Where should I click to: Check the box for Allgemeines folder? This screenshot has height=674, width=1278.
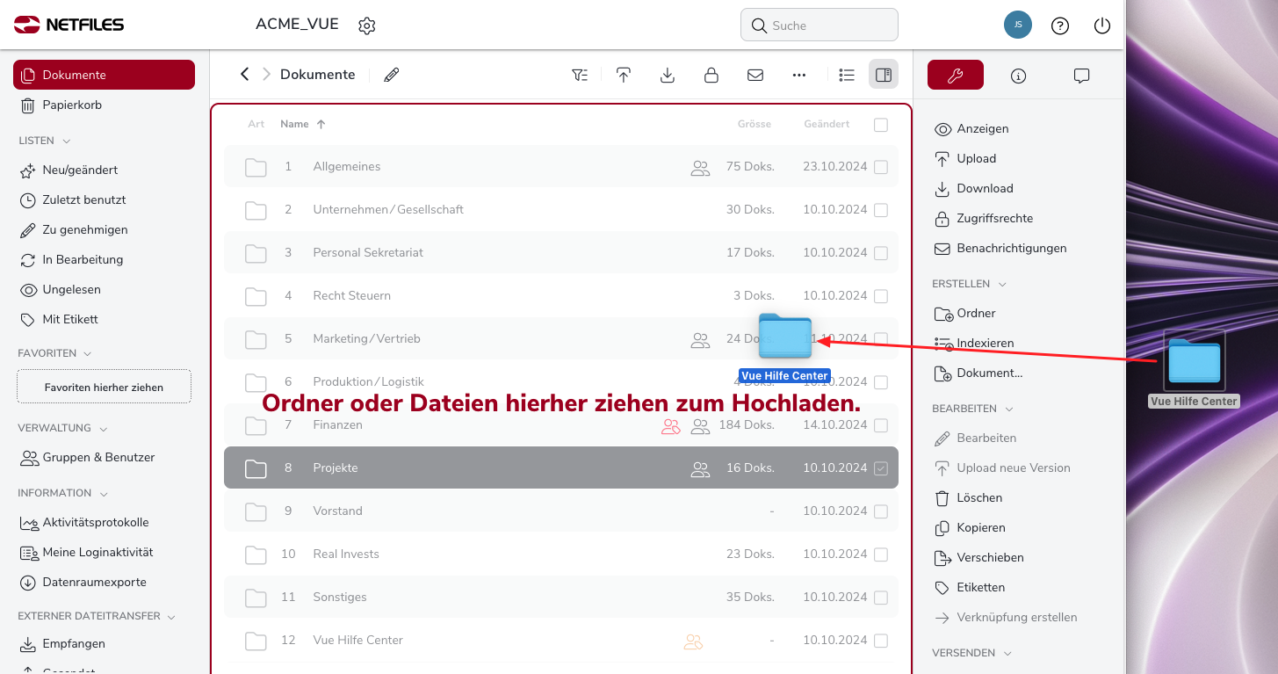tap(881, 167)
